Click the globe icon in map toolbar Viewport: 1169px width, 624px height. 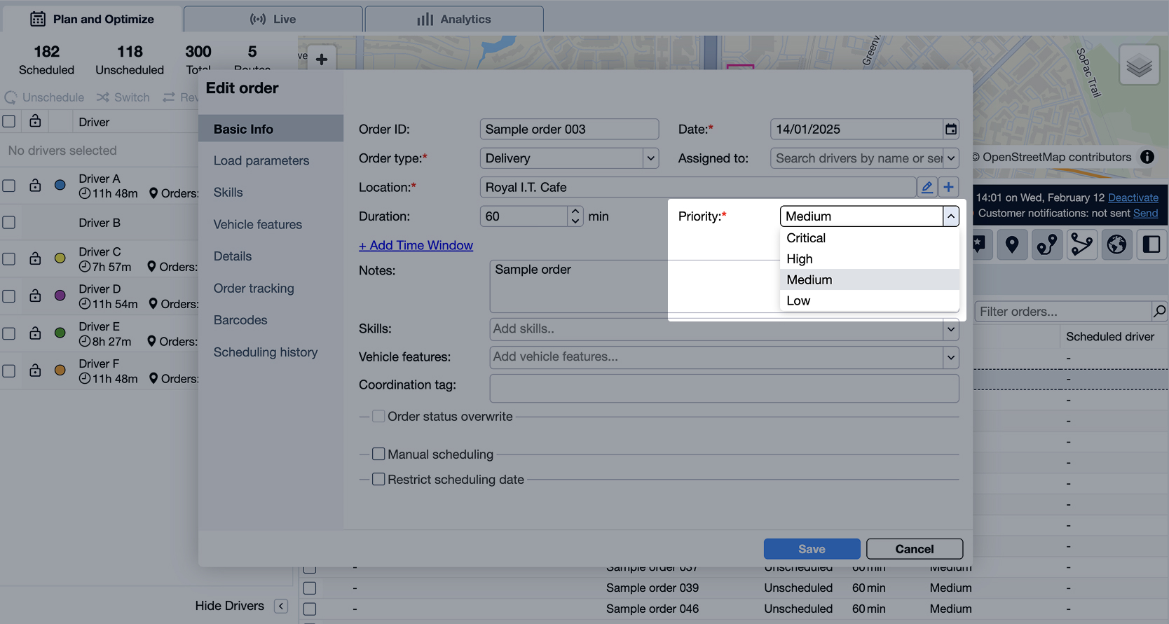(1116, 244)
